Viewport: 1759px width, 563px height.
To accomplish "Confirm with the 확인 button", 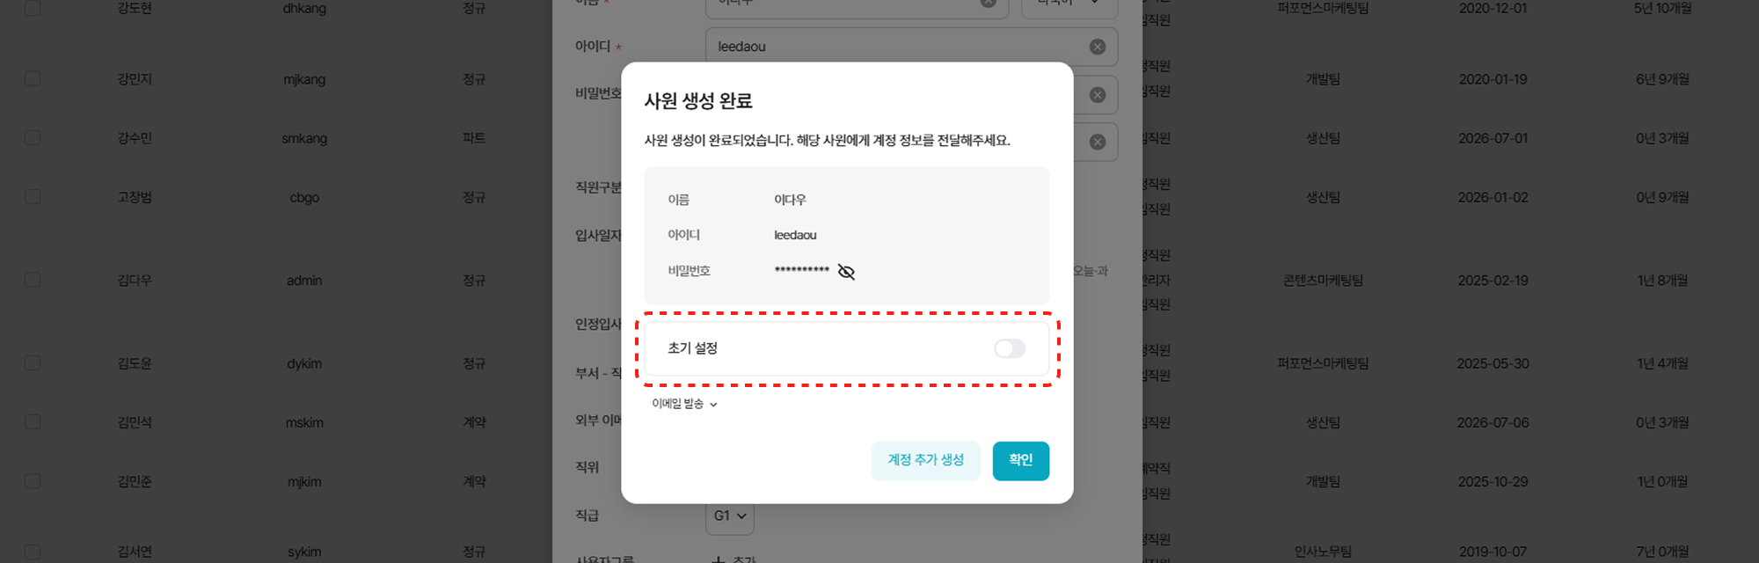I will pyautogui.click(x=1020, y=460).
